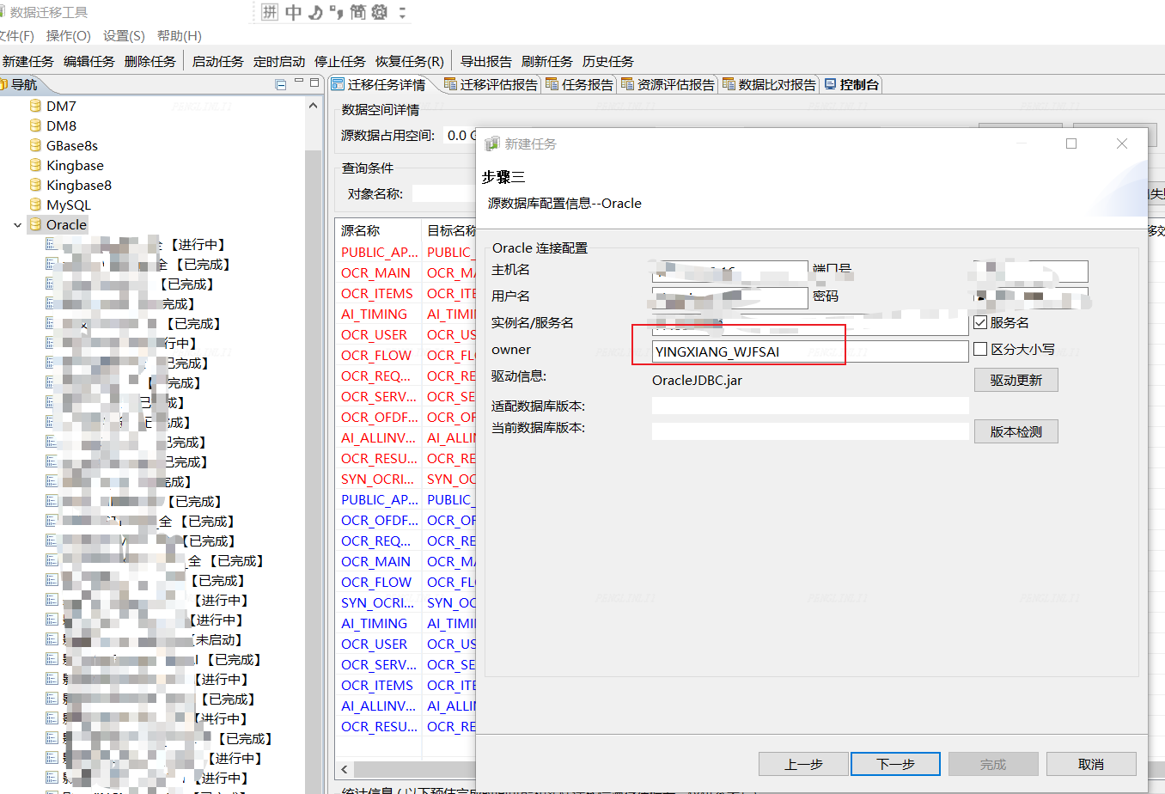
Task: Open the 帮助(H) menu
Action: [x=179, y=35]
